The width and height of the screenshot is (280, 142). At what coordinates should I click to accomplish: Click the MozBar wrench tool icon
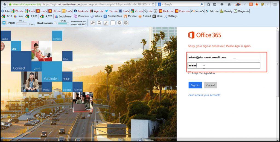click(93, 23)
